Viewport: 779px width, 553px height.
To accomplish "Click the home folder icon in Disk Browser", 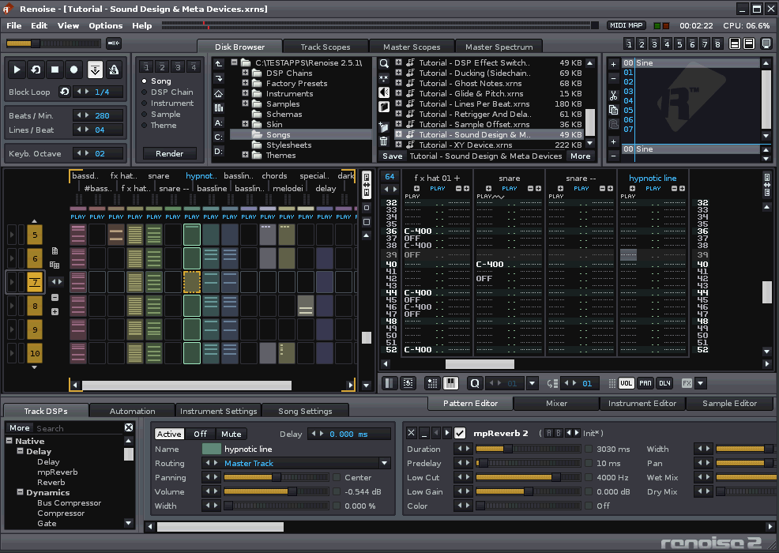I will pos(219,93).
